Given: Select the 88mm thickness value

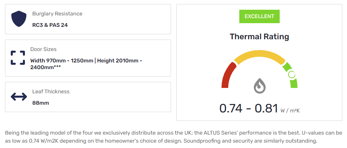Looking at the screenshot, I should point(41,103).
